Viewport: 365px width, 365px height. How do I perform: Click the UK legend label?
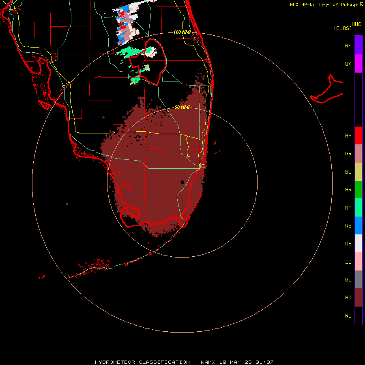348,64
